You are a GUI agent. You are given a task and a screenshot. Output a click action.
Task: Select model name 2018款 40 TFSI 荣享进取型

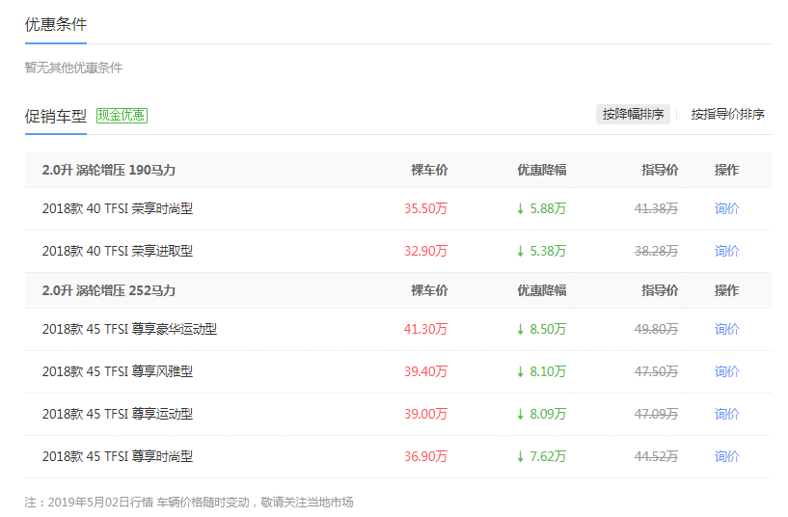[x=118, y=251]
